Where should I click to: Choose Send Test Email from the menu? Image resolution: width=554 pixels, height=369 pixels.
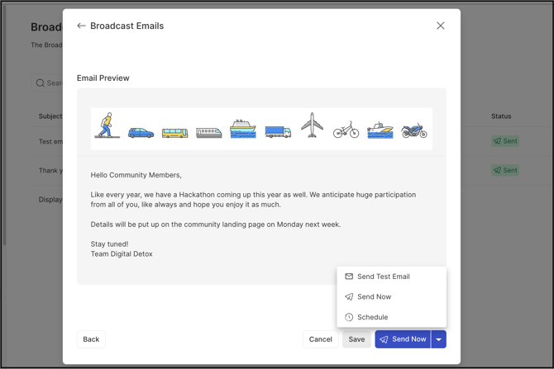tap(383, 277)
